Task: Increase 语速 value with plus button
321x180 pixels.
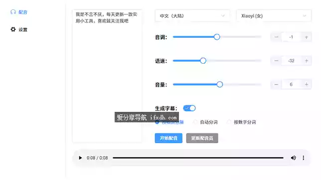Action: point(306,61)
